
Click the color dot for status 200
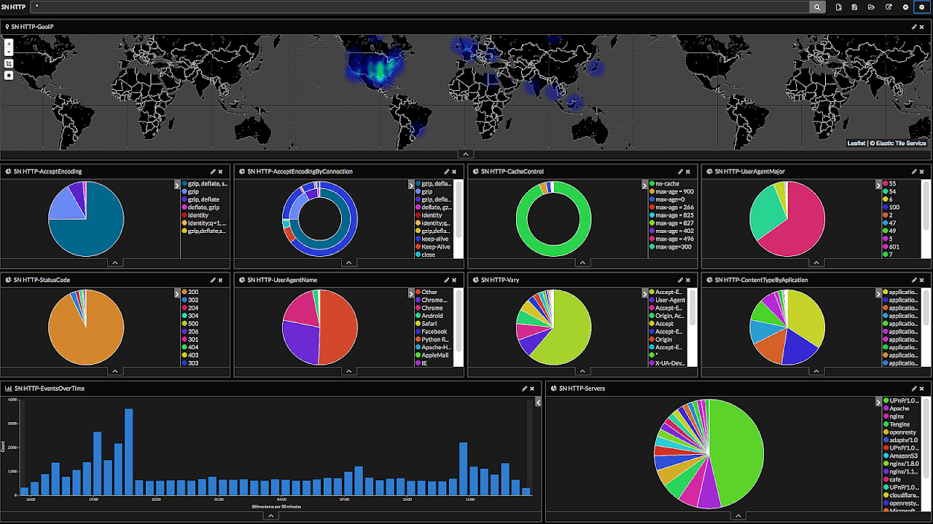pos(184,293)
